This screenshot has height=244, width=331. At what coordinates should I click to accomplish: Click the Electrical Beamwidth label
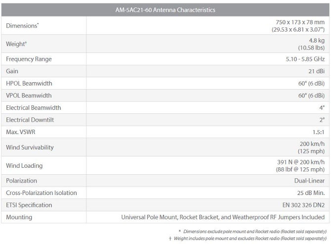click(33, 108)
